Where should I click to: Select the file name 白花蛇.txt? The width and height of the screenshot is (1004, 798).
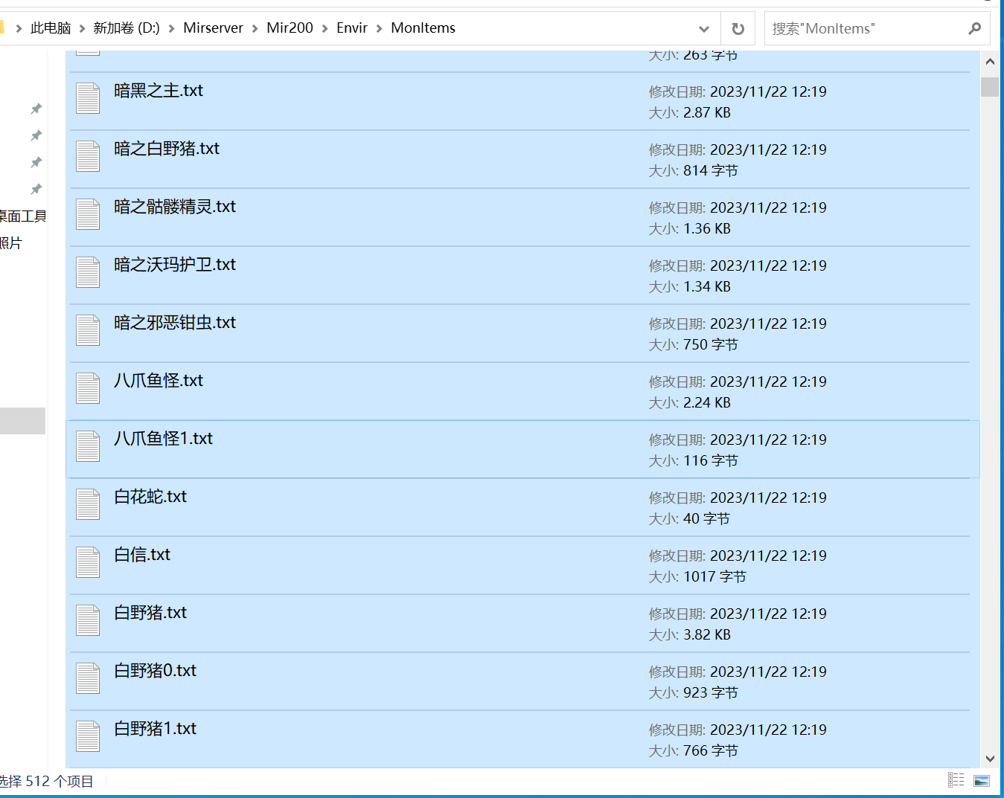click(150, 497)
